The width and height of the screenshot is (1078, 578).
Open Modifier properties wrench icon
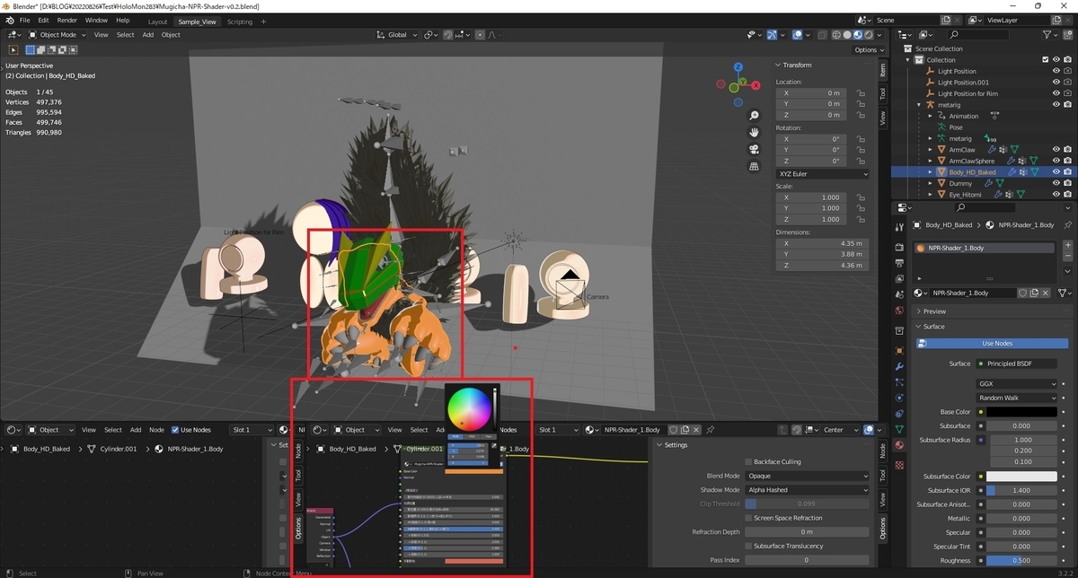pyautogui.click(x=899, y=366)
